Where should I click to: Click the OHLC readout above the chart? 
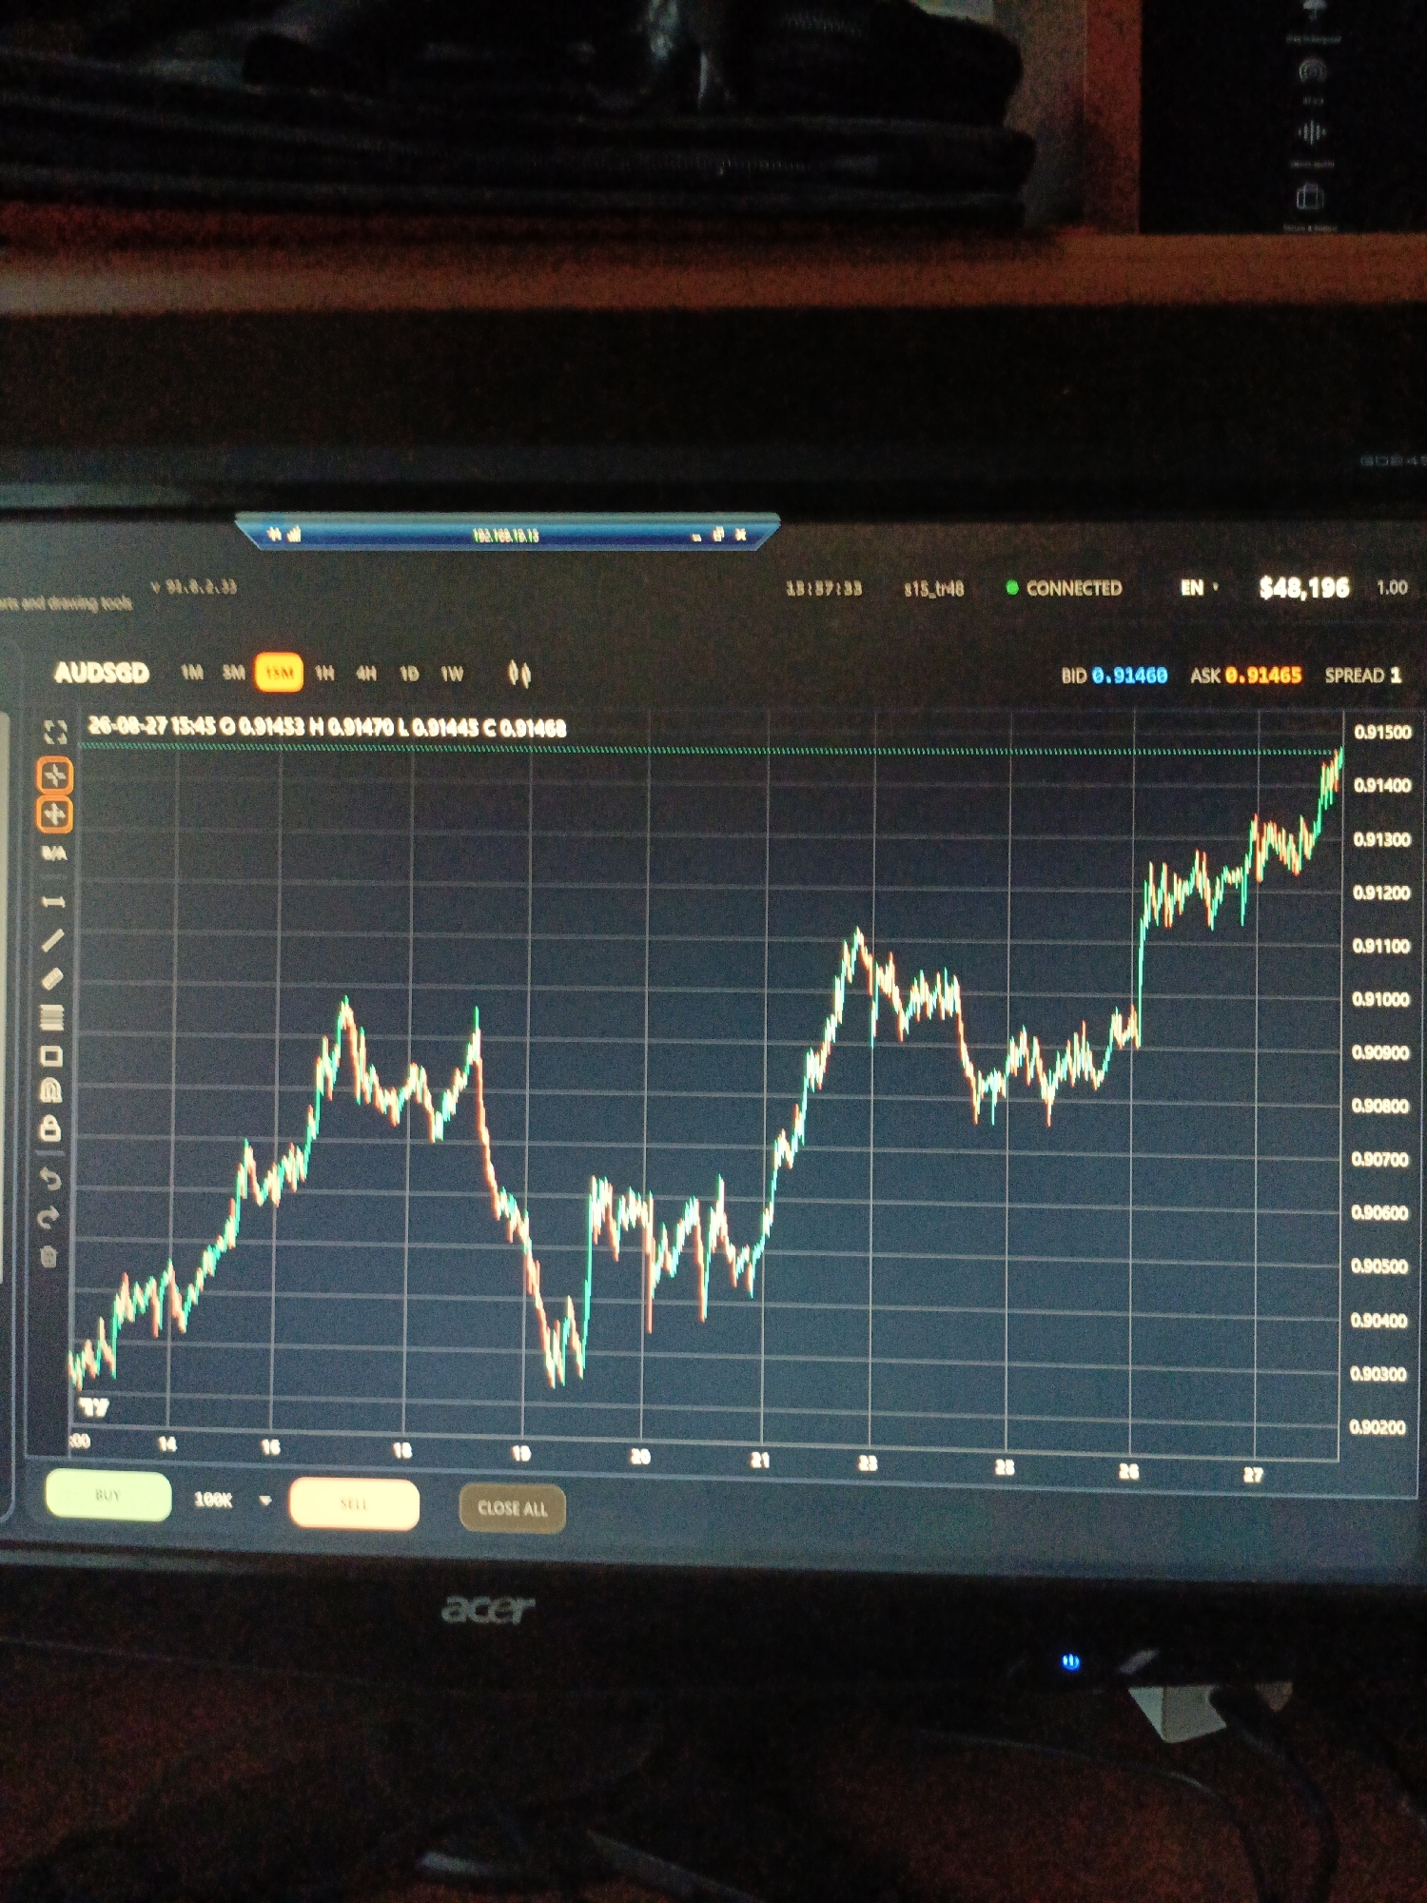coord(327,727)
